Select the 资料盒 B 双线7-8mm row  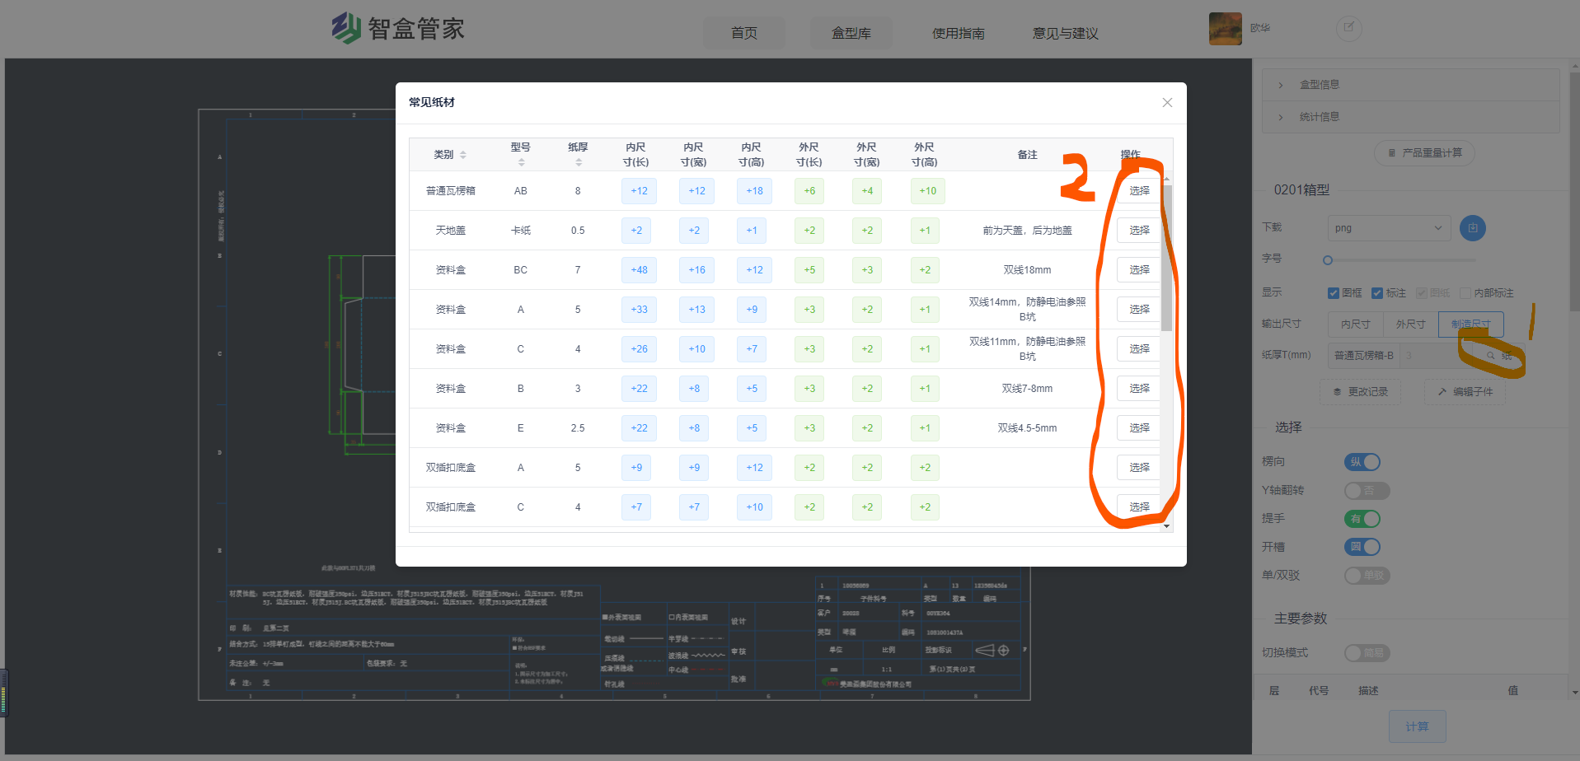click(x=1139, y=388)
